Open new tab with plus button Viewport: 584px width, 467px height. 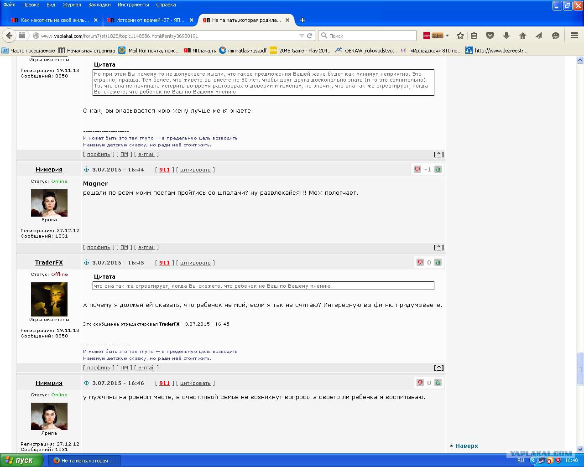pos(302,20)
